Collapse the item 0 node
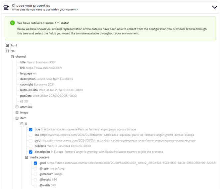The height and width of the screenshot is (189, 222). 22,124
